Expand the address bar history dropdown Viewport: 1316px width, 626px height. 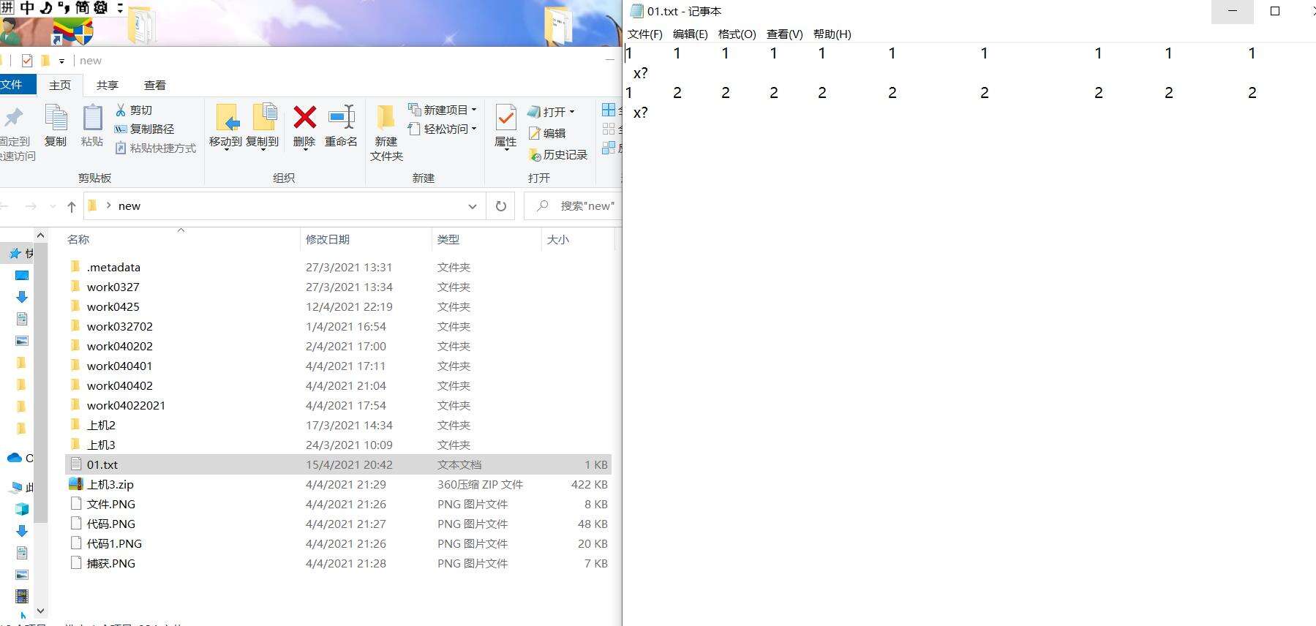(x=473, y=206)
